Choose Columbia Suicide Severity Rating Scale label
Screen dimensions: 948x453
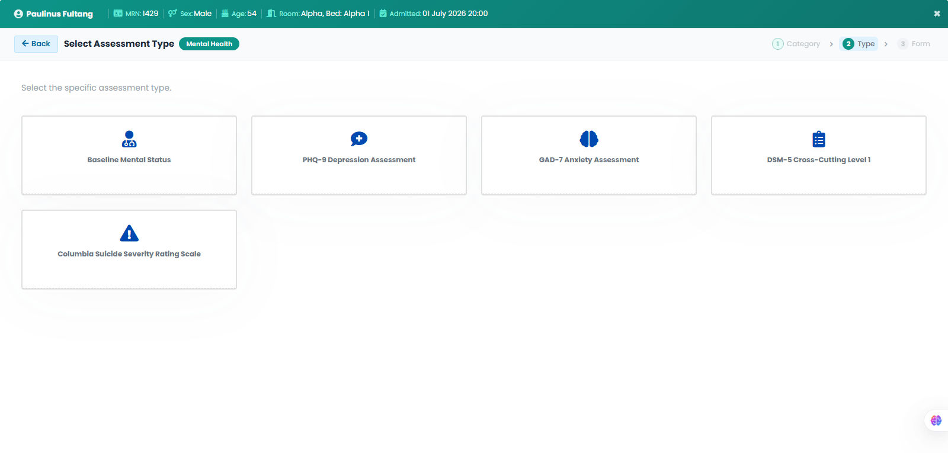(129, 254)
